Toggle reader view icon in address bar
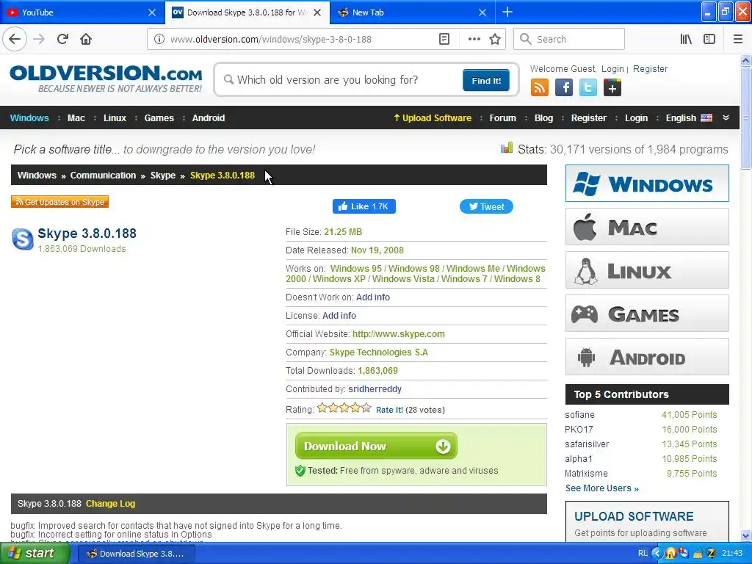The image size is (752, 564). click(444, 40)
